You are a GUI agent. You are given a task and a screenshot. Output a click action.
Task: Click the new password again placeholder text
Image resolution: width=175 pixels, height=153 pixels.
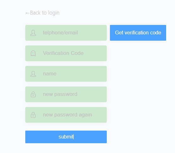click(x=67, y=115)
